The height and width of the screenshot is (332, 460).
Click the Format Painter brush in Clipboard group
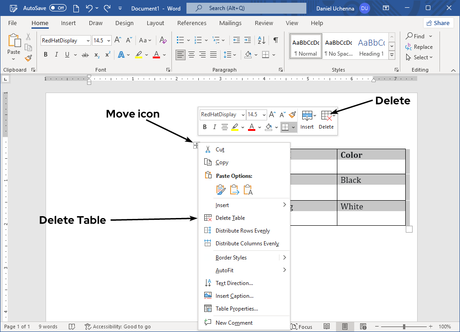(28, 58)
